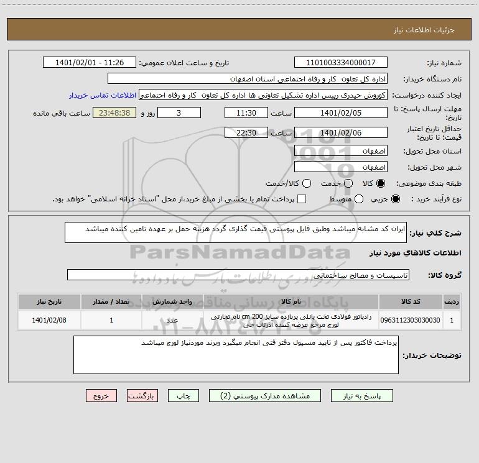Select the متوسط purchase type radio
Image resolution: width=479 pixels, height=463 pixels.
359,199
